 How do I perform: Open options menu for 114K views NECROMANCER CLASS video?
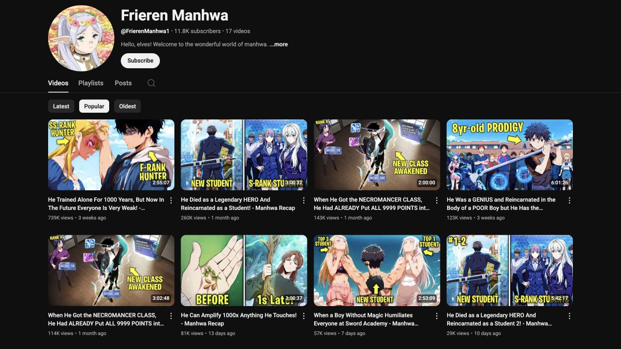click(x=171, y=316)
